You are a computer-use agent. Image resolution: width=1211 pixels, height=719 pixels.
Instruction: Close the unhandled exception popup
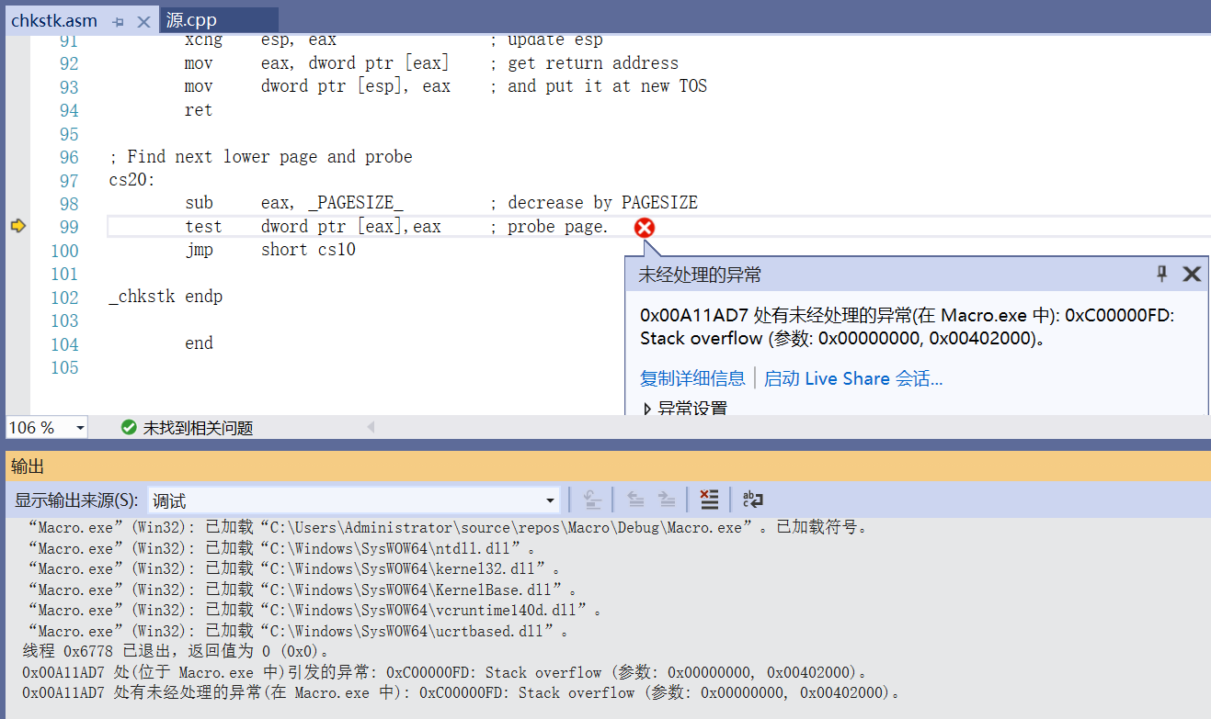[1192, 274]
